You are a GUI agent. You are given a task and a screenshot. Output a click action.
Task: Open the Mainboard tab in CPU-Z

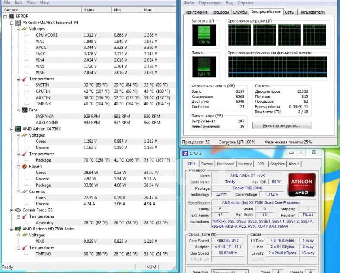226,164
